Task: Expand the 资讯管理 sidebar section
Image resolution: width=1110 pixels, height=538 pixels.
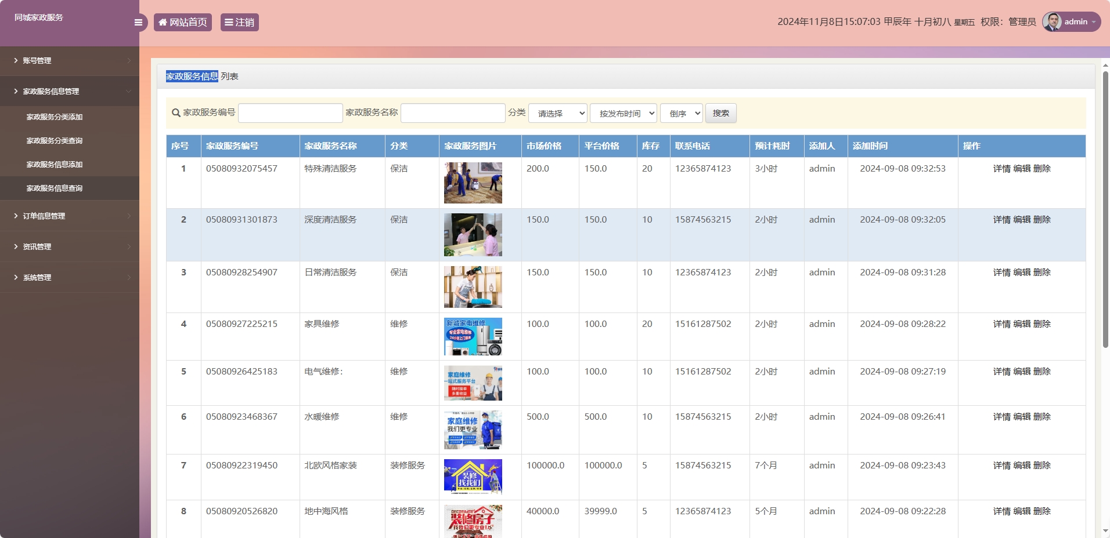Action: (x=36, y=246)
